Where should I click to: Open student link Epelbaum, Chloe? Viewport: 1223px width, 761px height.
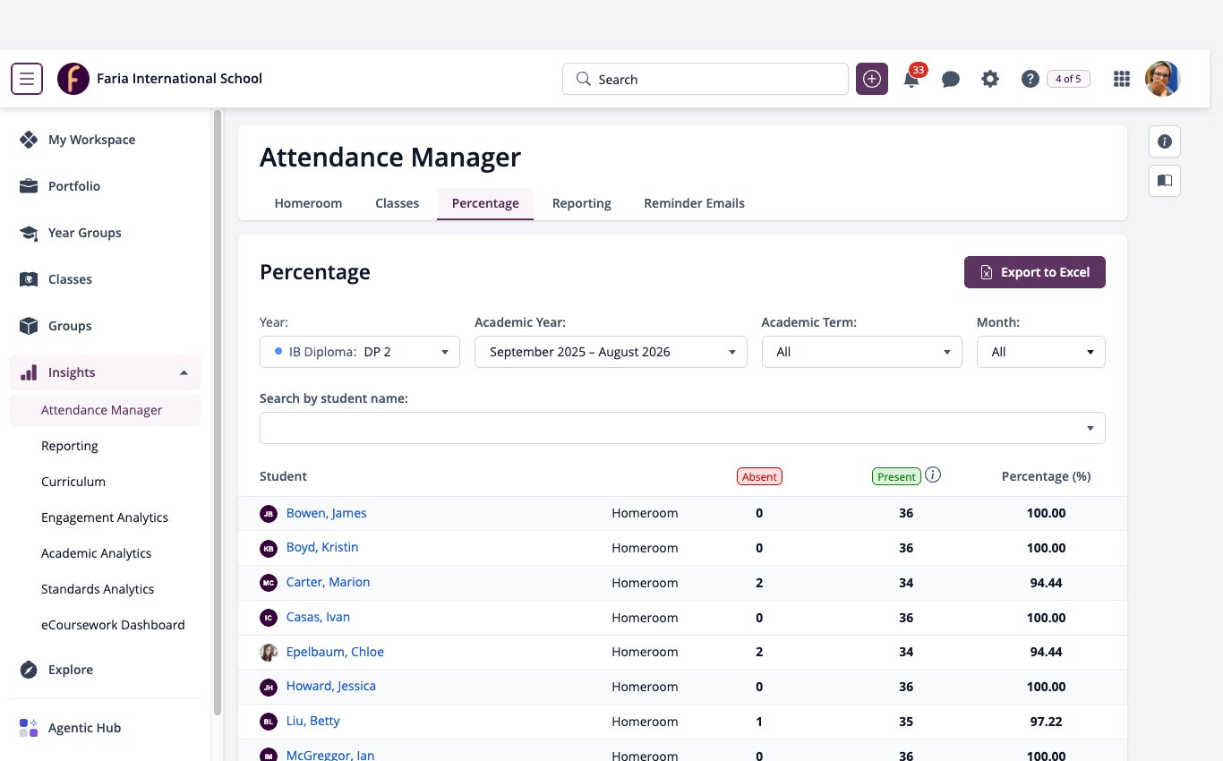(x=335, y=652)
